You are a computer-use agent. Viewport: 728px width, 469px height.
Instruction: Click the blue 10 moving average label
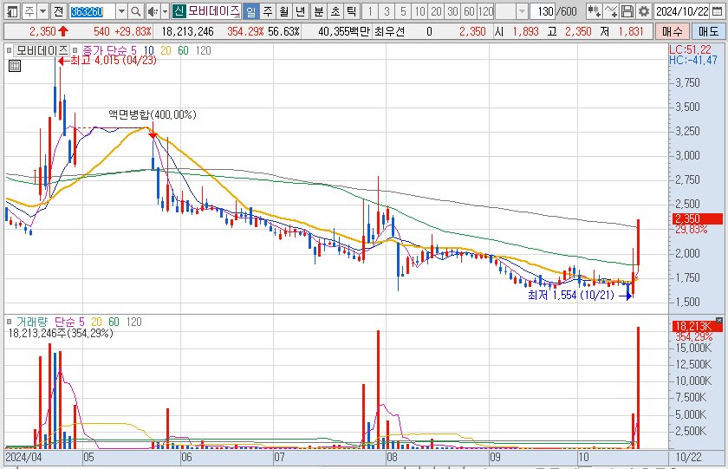[148, 50]
